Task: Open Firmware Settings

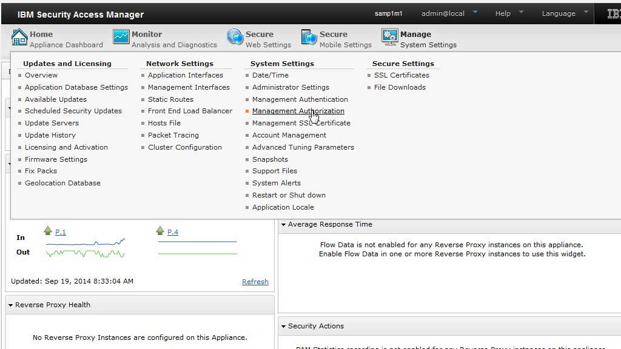Action: [56, 159]
